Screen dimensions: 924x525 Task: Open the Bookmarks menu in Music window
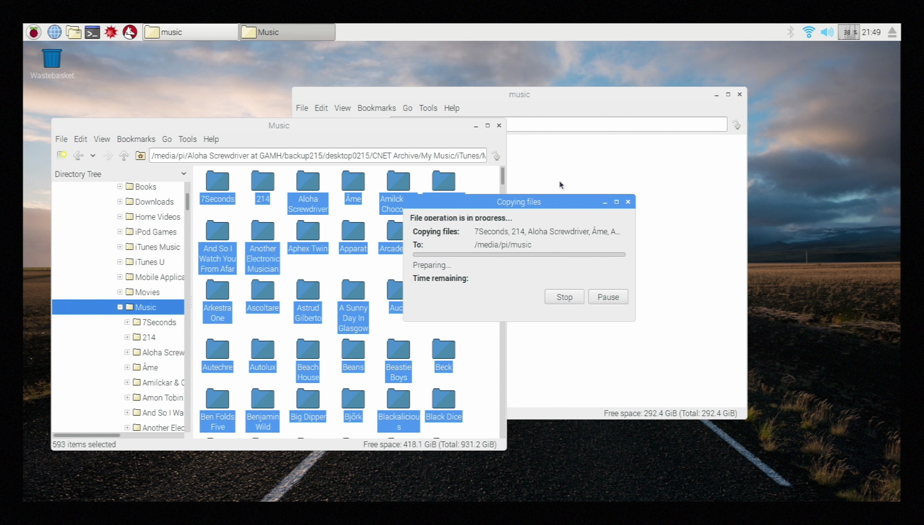[x=136, y=139]
